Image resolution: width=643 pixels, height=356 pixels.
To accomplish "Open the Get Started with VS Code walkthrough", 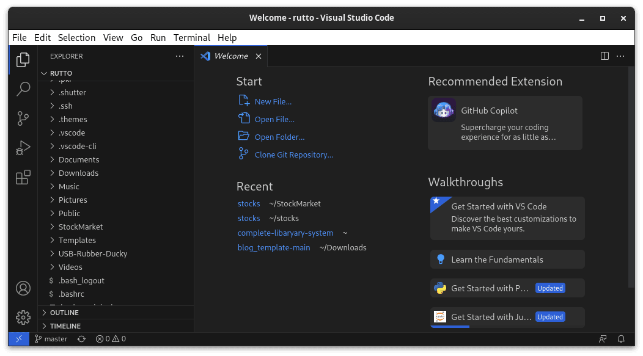I will 507,218.
